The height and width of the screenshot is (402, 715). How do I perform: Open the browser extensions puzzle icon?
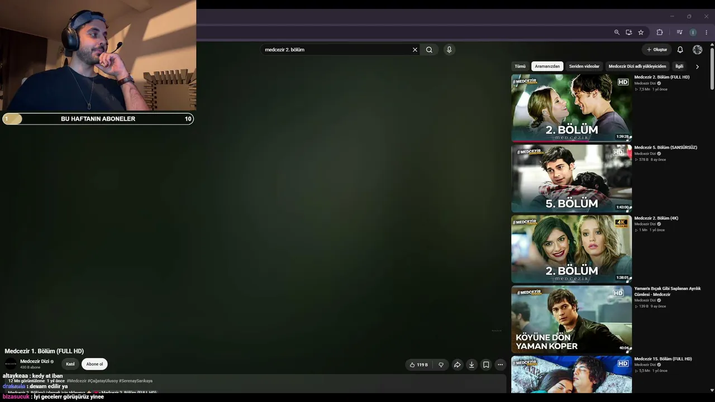660,32
